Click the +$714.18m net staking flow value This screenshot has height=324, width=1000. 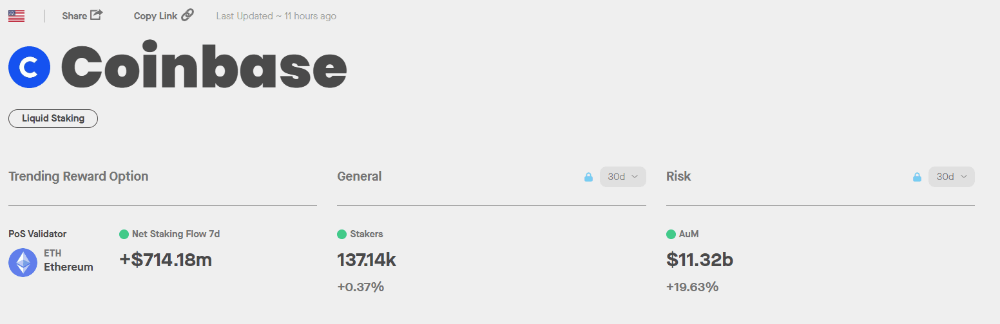(x=166, y=260)
